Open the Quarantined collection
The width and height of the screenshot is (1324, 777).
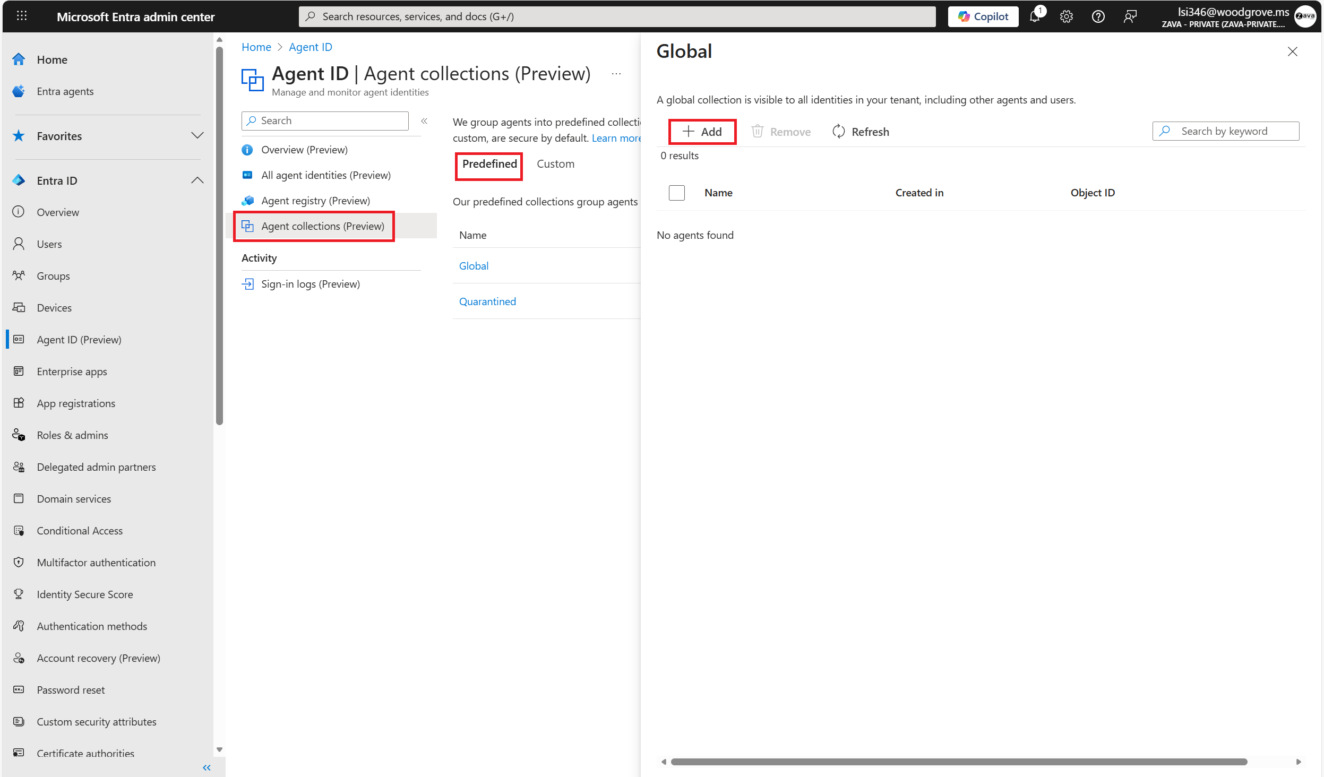point(487,301)
